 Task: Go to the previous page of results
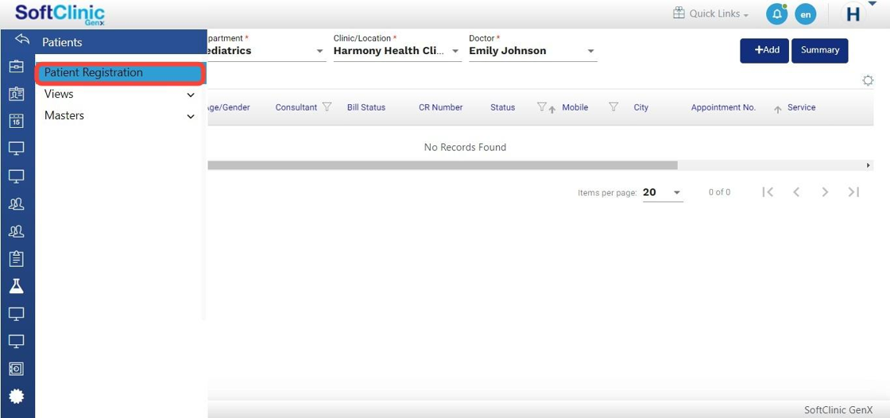coord(796,192)
